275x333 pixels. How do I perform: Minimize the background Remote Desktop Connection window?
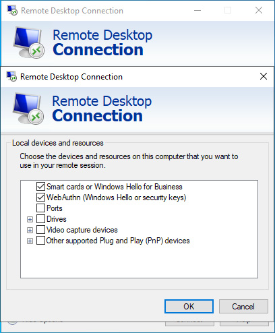coord(197,10)
